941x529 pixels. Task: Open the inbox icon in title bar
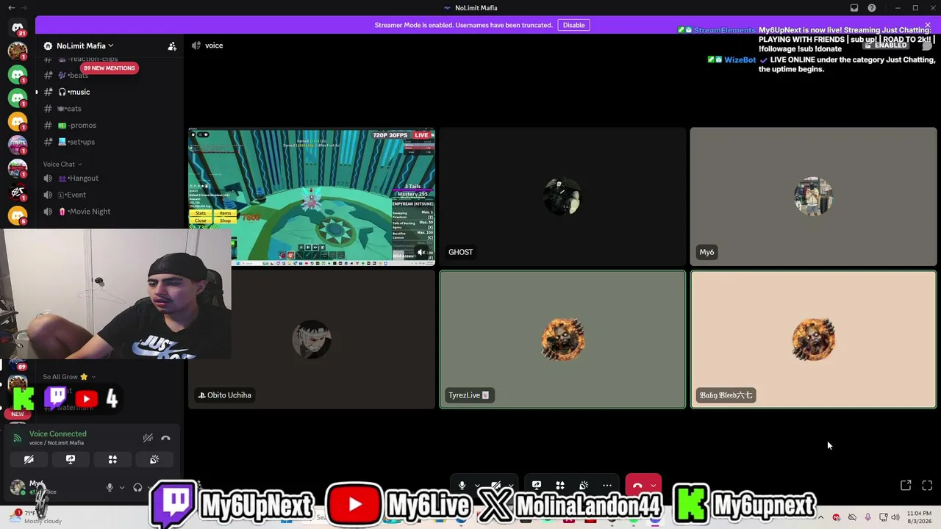pos(854,8)
